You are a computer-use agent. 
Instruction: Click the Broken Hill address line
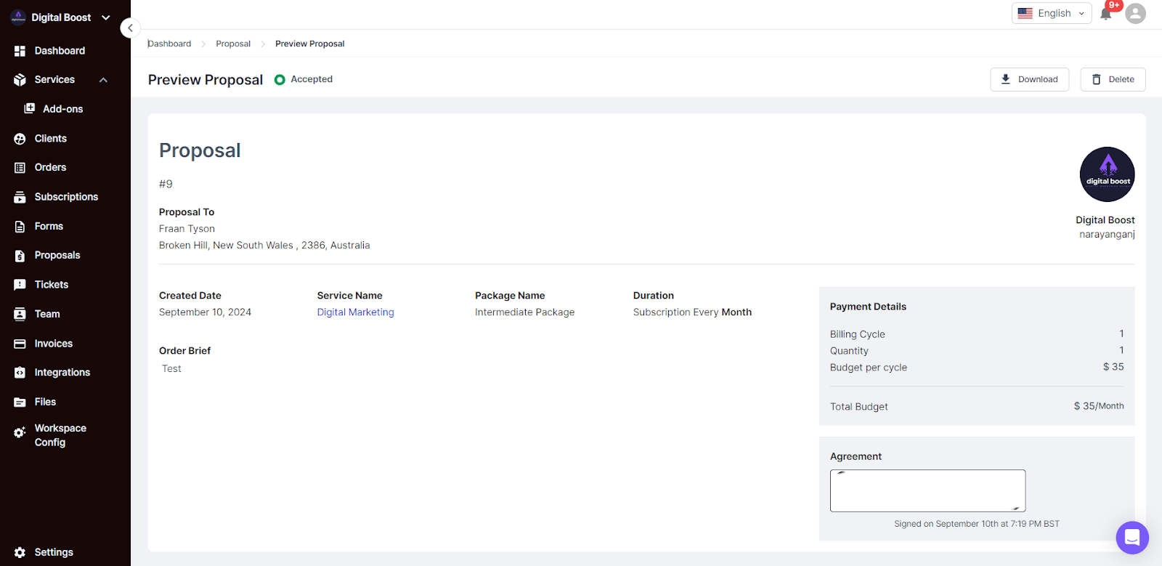[264, 246]
